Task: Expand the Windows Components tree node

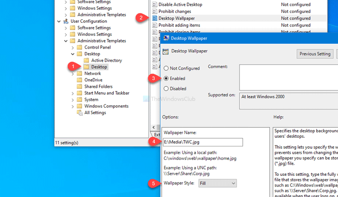Action: coord(72,106)
